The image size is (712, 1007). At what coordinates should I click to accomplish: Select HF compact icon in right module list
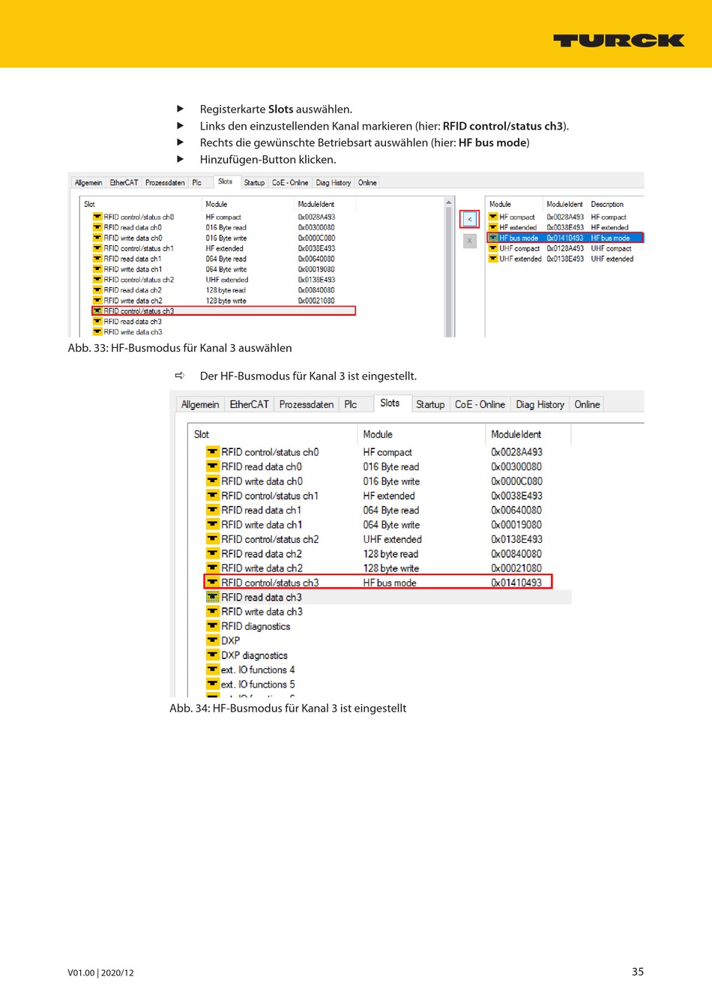point(493,217)
